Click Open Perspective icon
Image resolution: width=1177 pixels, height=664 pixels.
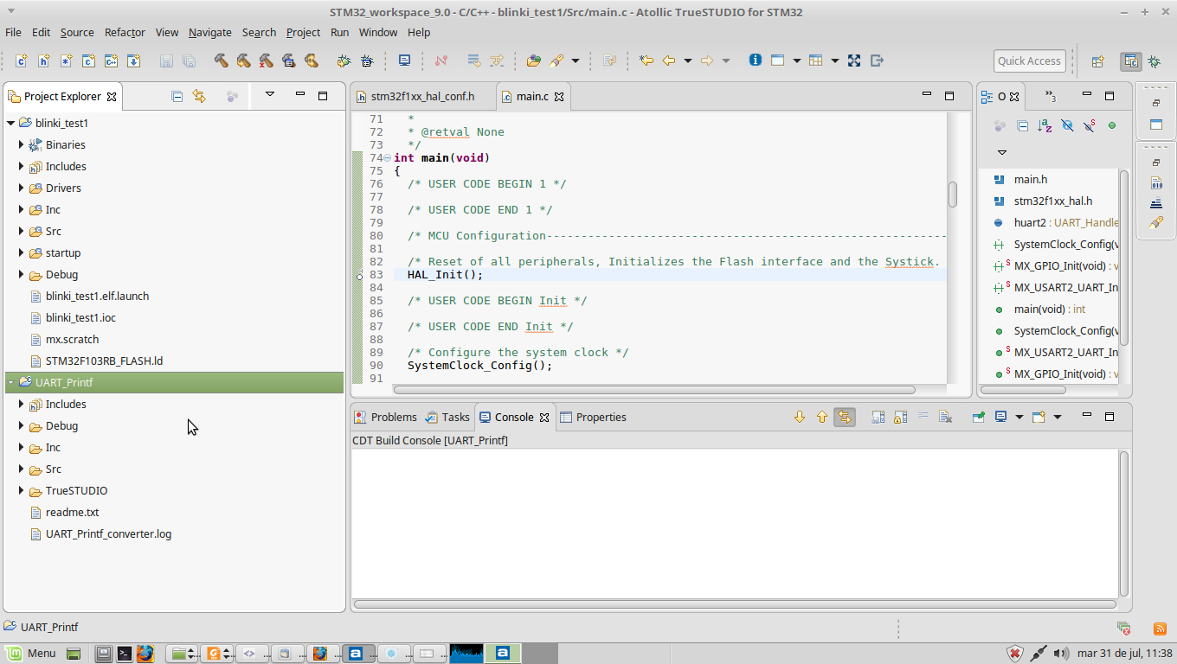coord(1097,61)
